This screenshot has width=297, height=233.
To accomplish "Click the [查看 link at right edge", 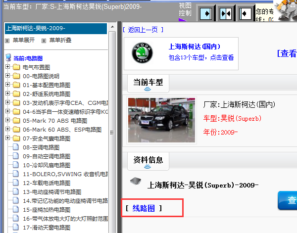I will (x=287, y=53).
